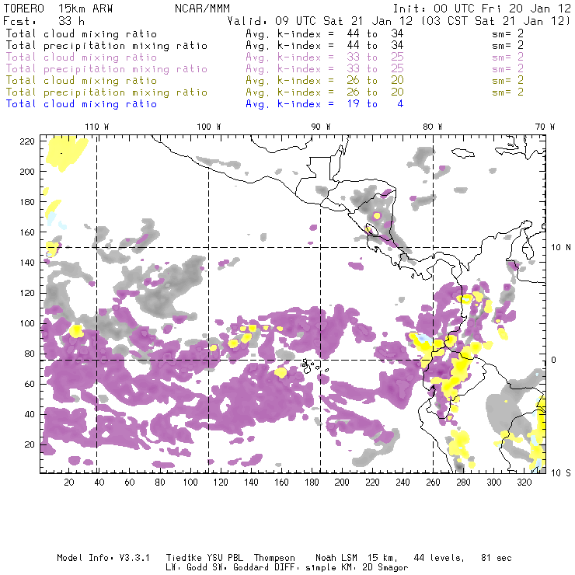Select the "Thompson" microphysics footer text
The image size is (575, 575).
(274, 559)
